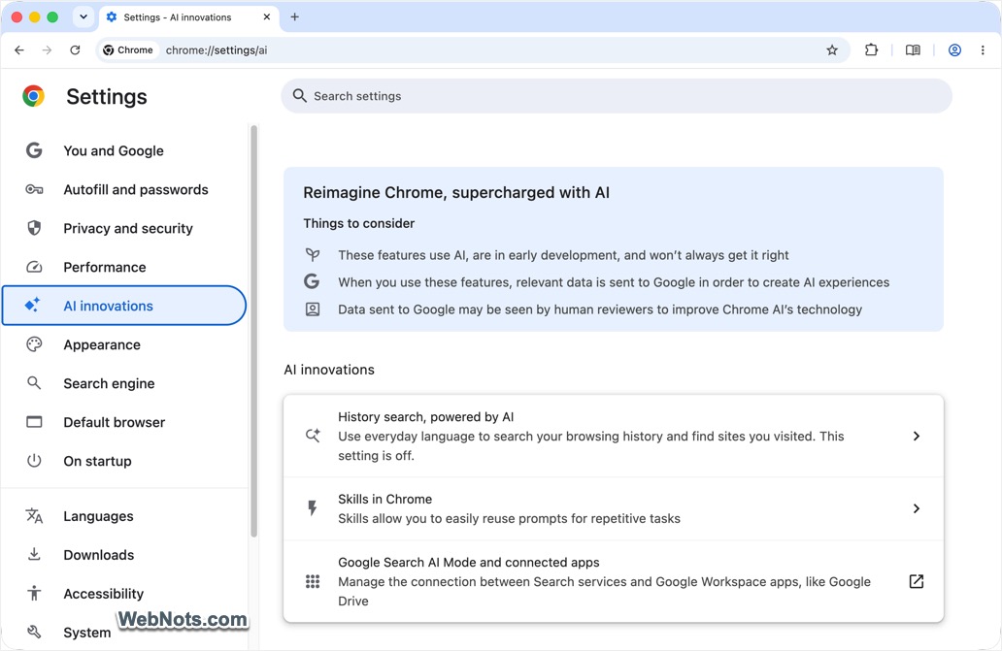The width and height of the screenshot is (1002, 651).
Task: Open On startup settings
Action: 124,461
